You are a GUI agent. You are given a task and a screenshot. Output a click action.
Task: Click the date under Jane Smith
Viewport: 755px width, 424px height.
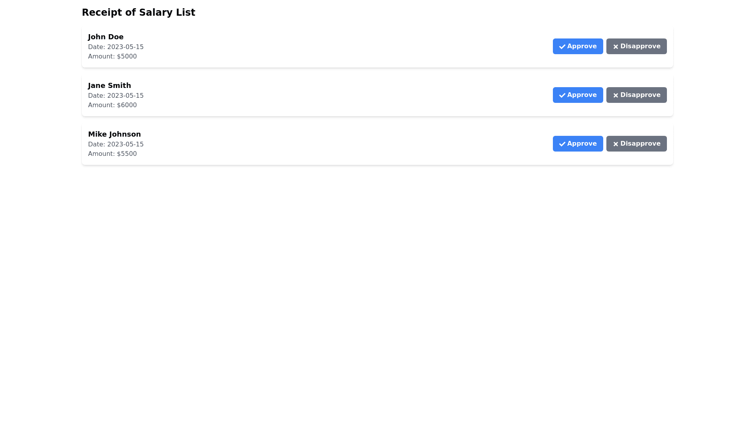[x=116, y=96]
